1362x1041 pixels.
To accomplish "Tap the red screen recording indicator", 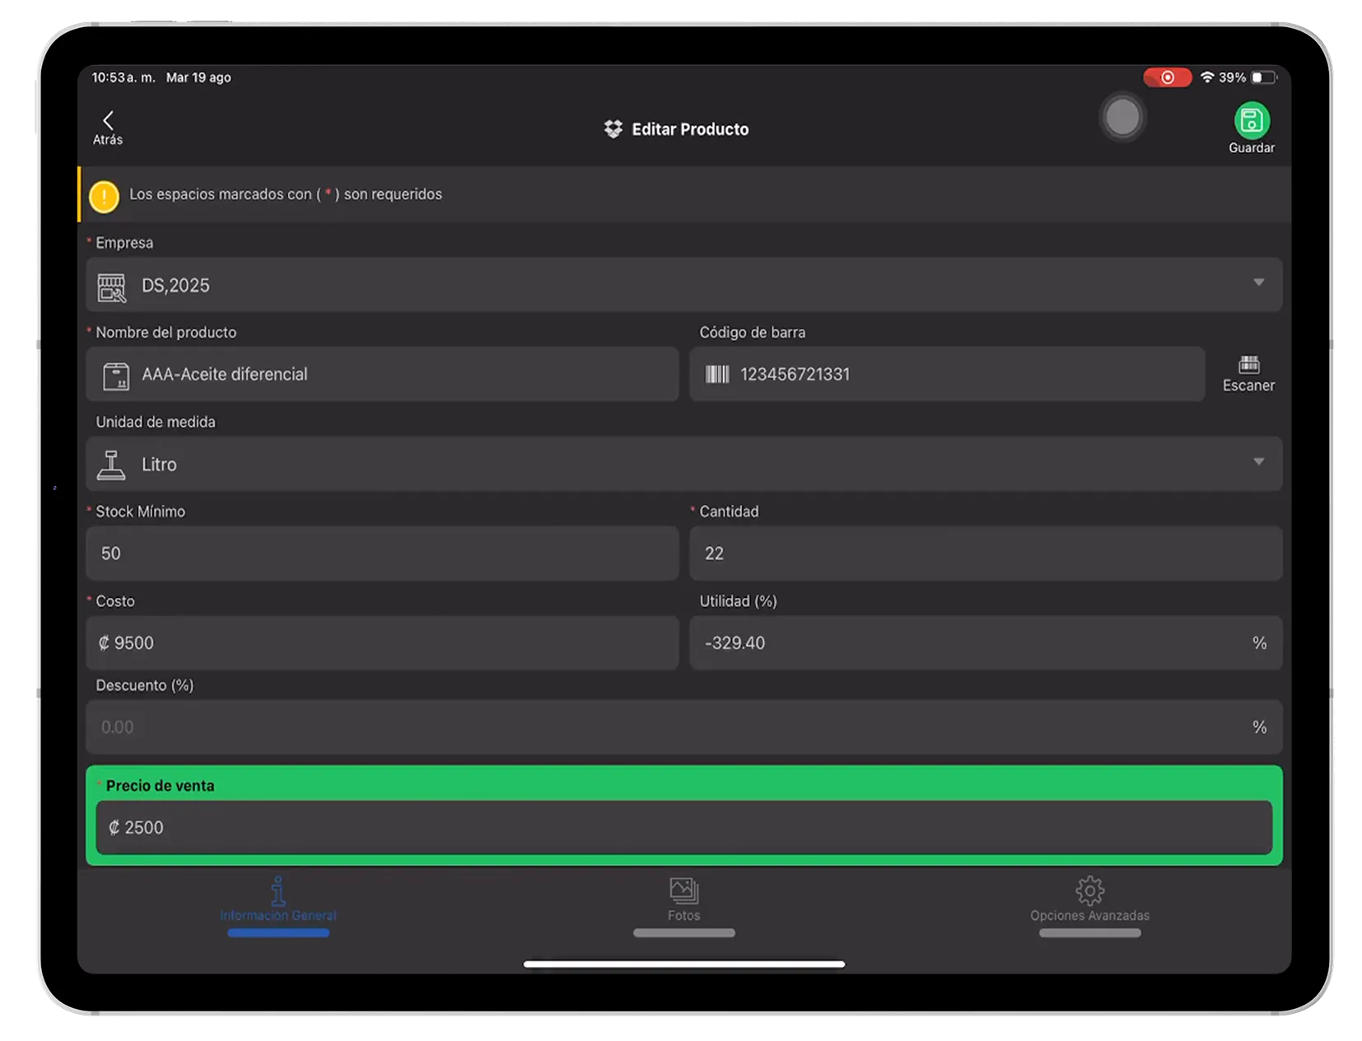I will 1167,77.
